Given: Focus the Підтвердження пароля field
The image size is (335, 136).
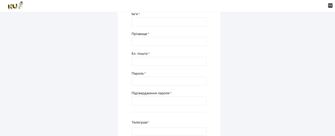Looking at the screenshot, I should tap(169, 101).
